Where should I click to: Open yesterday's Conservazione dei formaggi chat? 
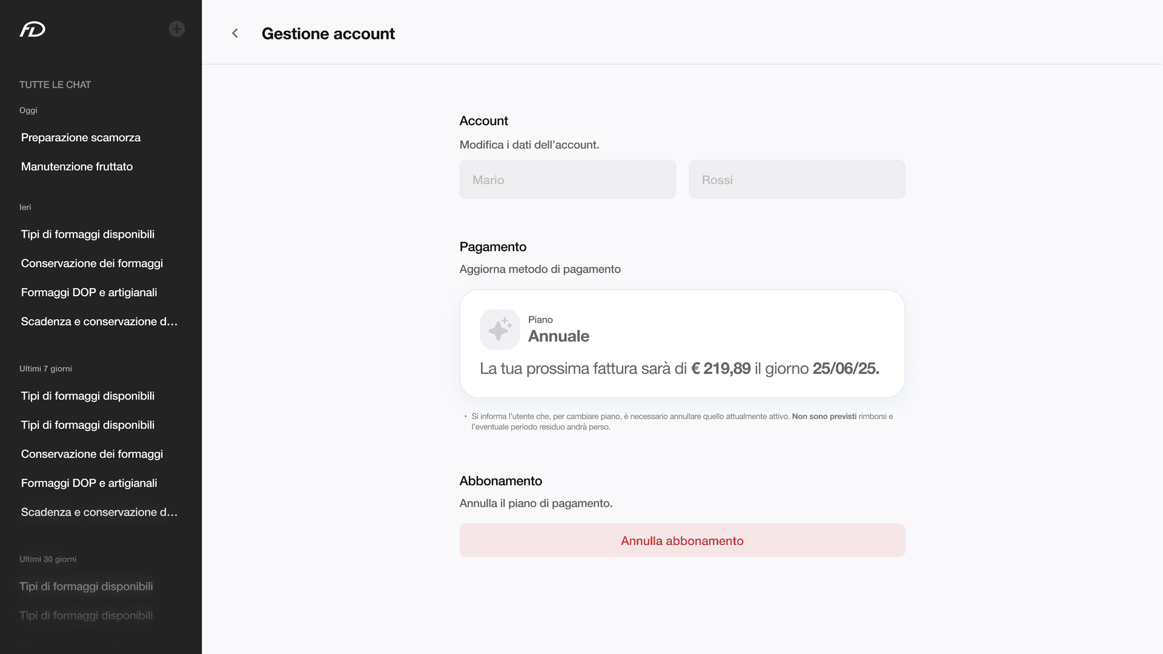point(92,263)
